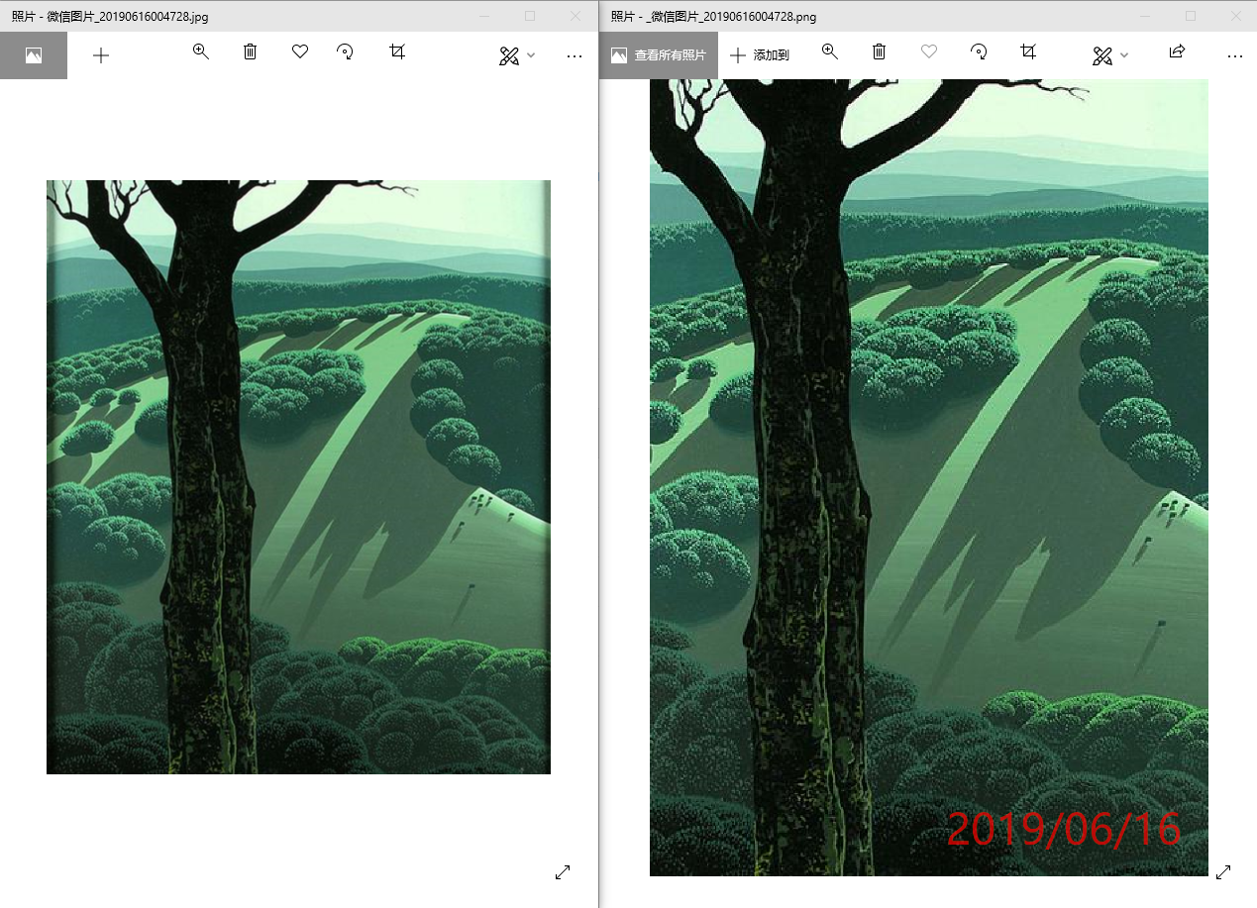Delete the photo via the trash icon in the left jpg window
The image size is (1257, 908).
coord(251,51)
